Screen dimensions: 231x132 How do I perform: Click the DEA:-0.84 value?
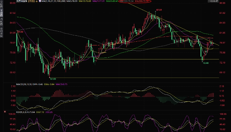[x=49, y=84]
